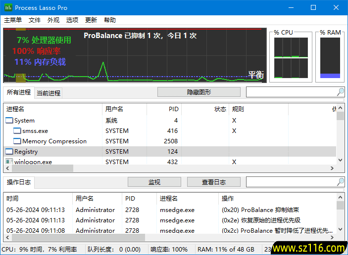348x255 pixels.
Task: Click the 11% 内存负载 label
Action: coord(40,62)
